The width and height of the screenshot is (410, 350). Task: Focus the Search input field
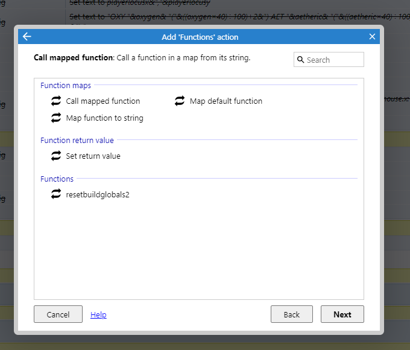[x=329, y=60]
